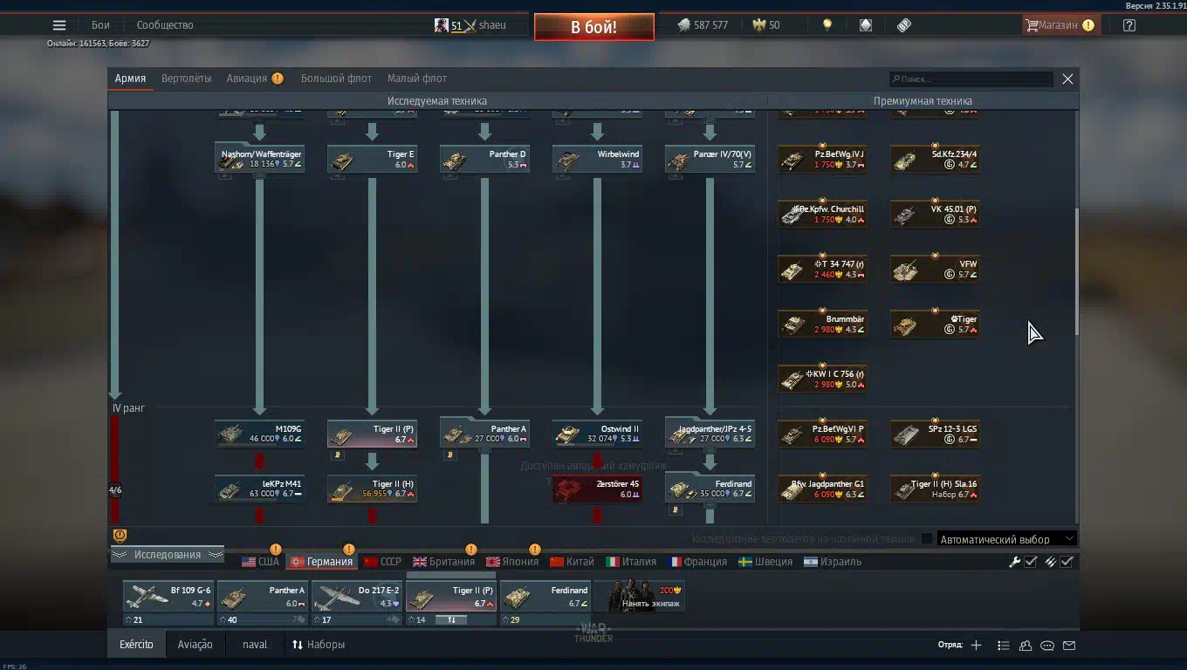Select the СССР nation tab
Viewport: 1187px width, 670px height.
[383, 562]
